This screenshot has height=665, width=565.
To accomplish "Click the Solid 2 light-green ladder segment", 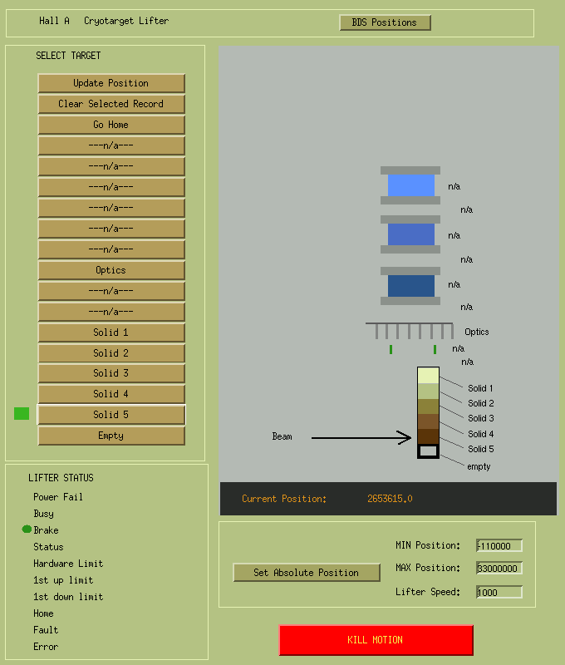I will click(x=428, y=392).
